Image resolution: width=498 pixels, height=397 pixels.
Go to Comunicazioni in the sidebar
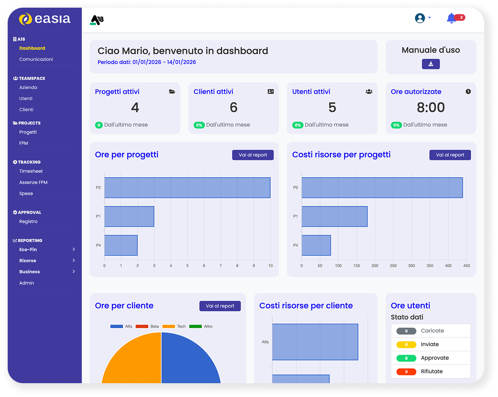point(36,60)
